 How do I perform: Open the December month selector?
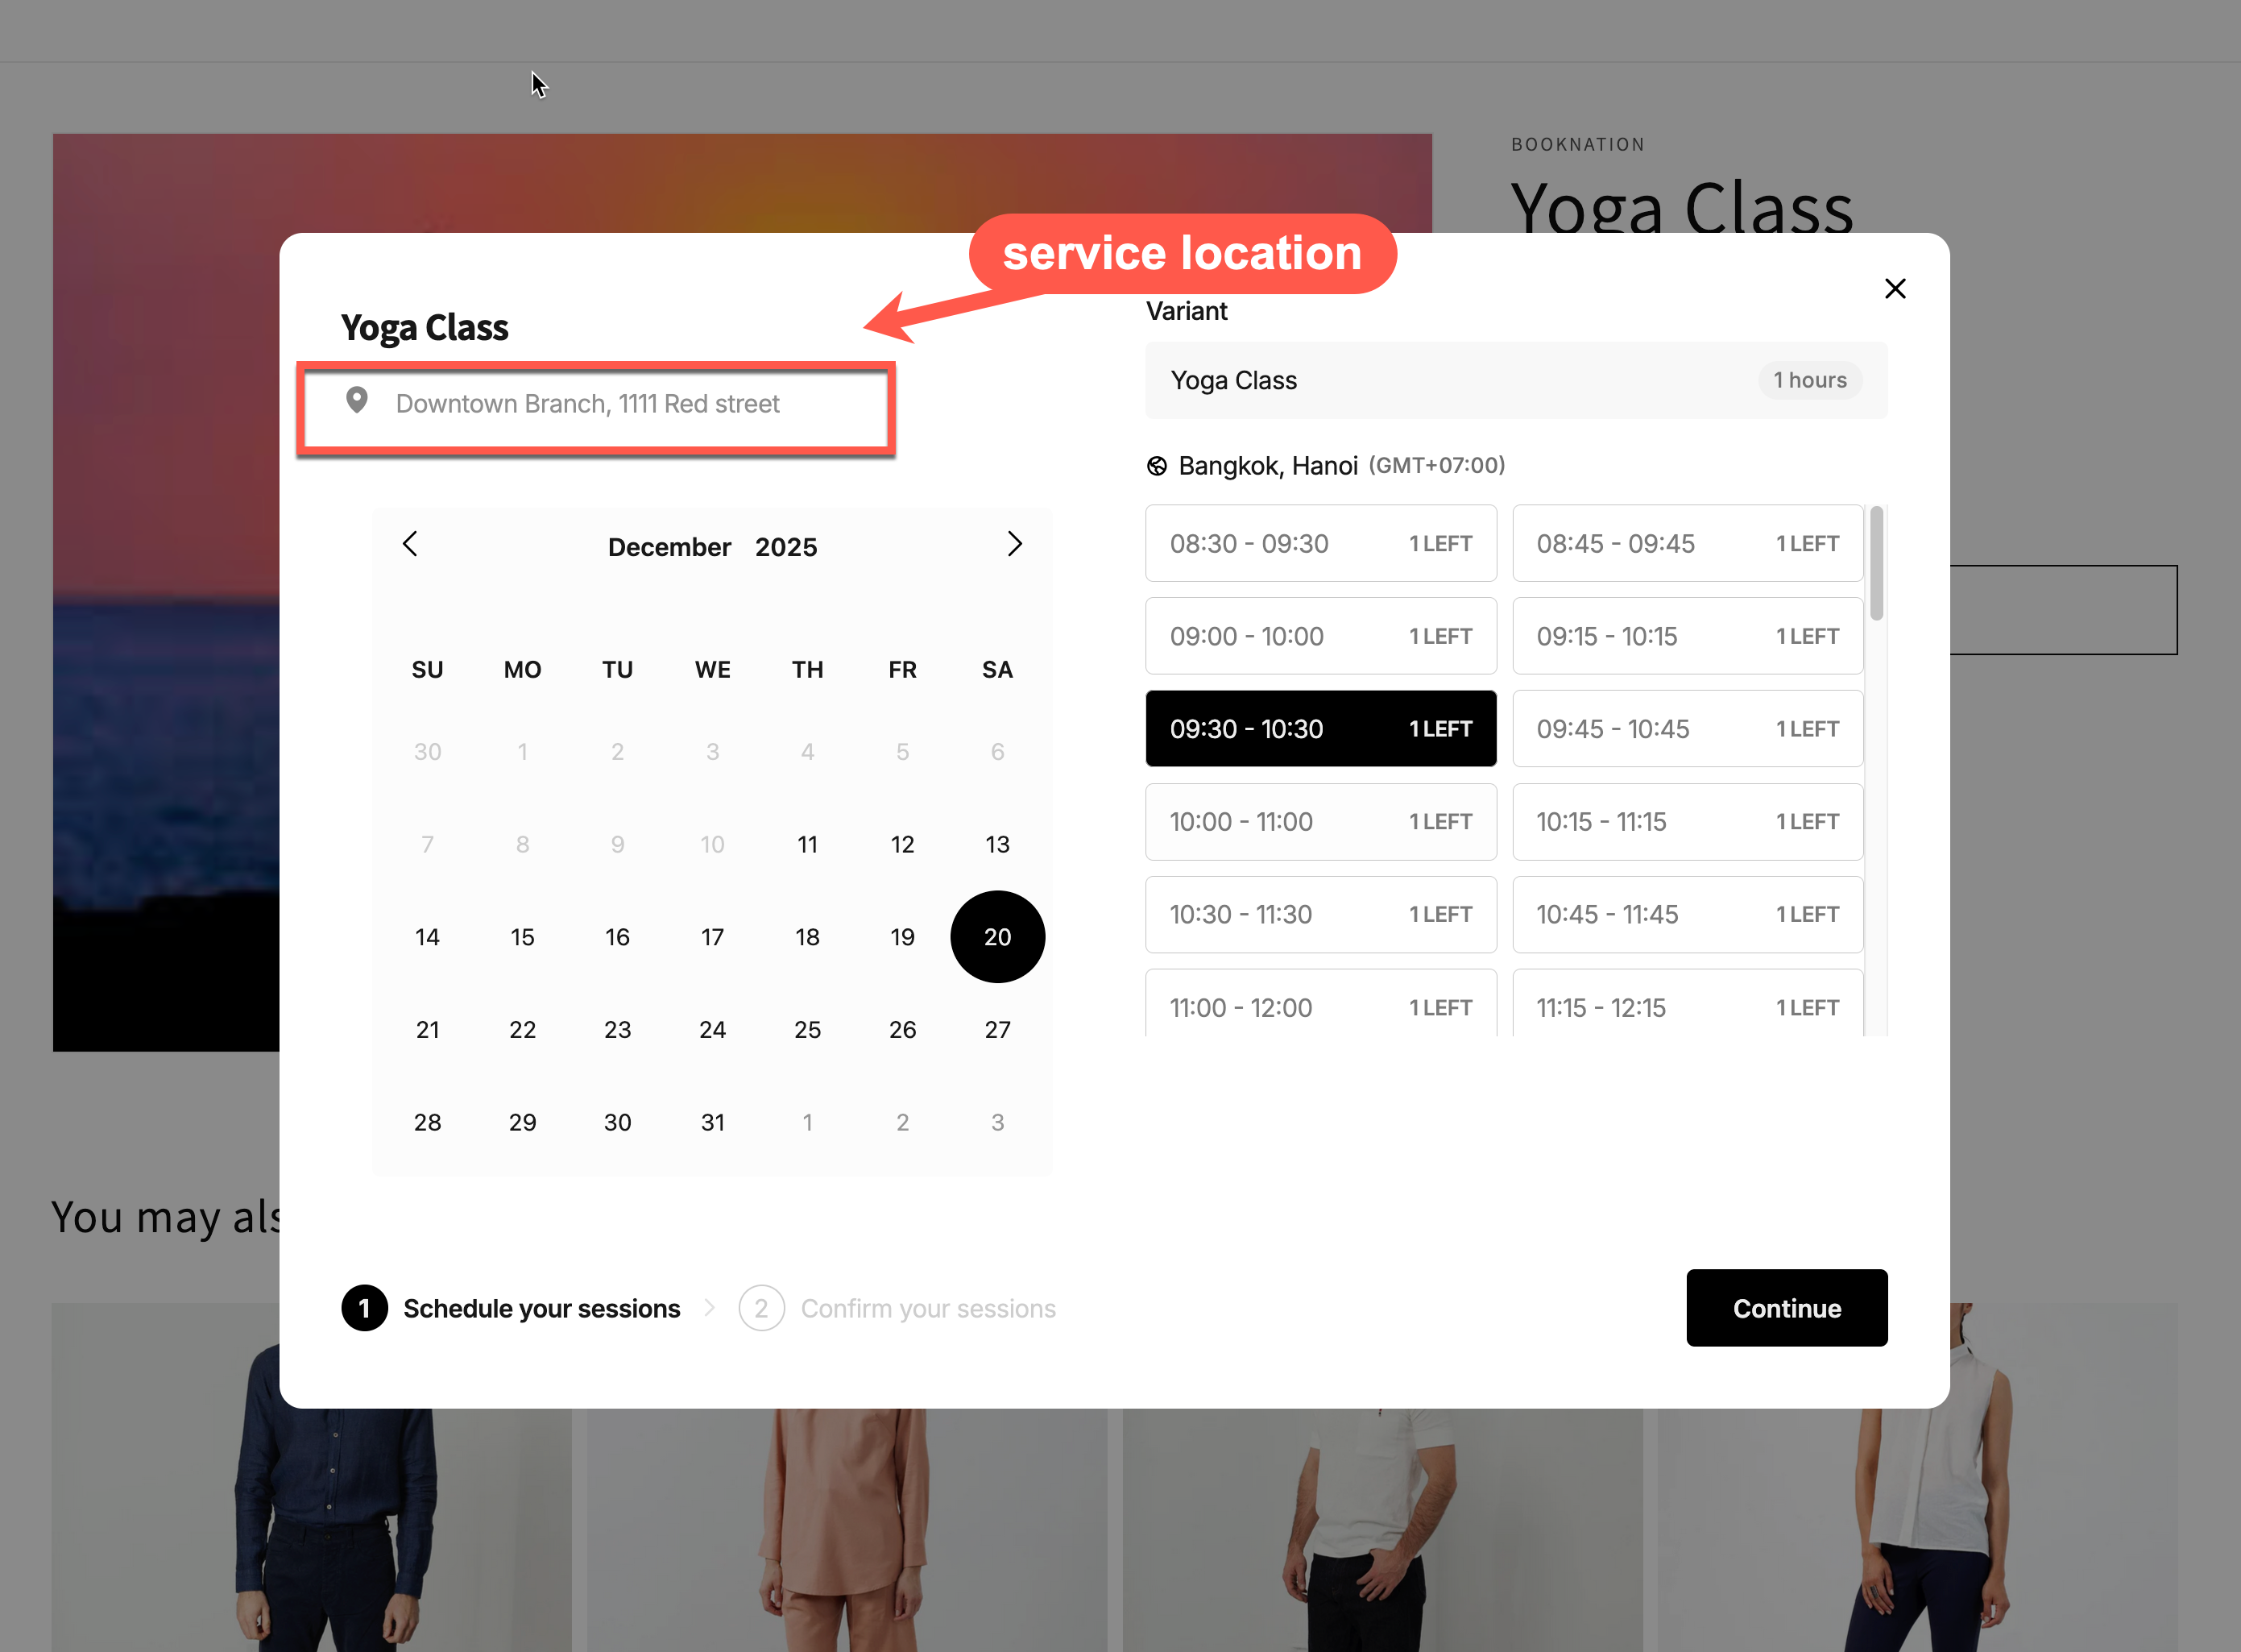pos(669,547)
